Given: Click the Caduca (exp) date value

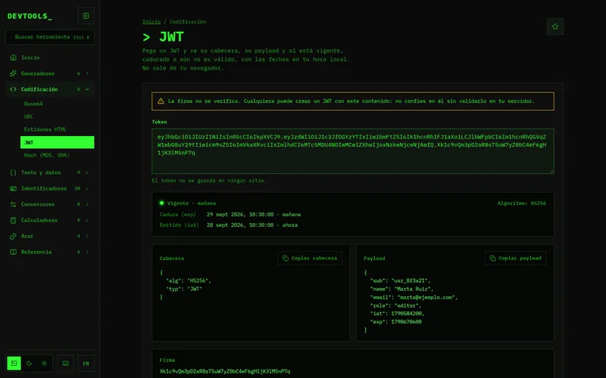Looking at the screenshot, I should coord(254,215).
